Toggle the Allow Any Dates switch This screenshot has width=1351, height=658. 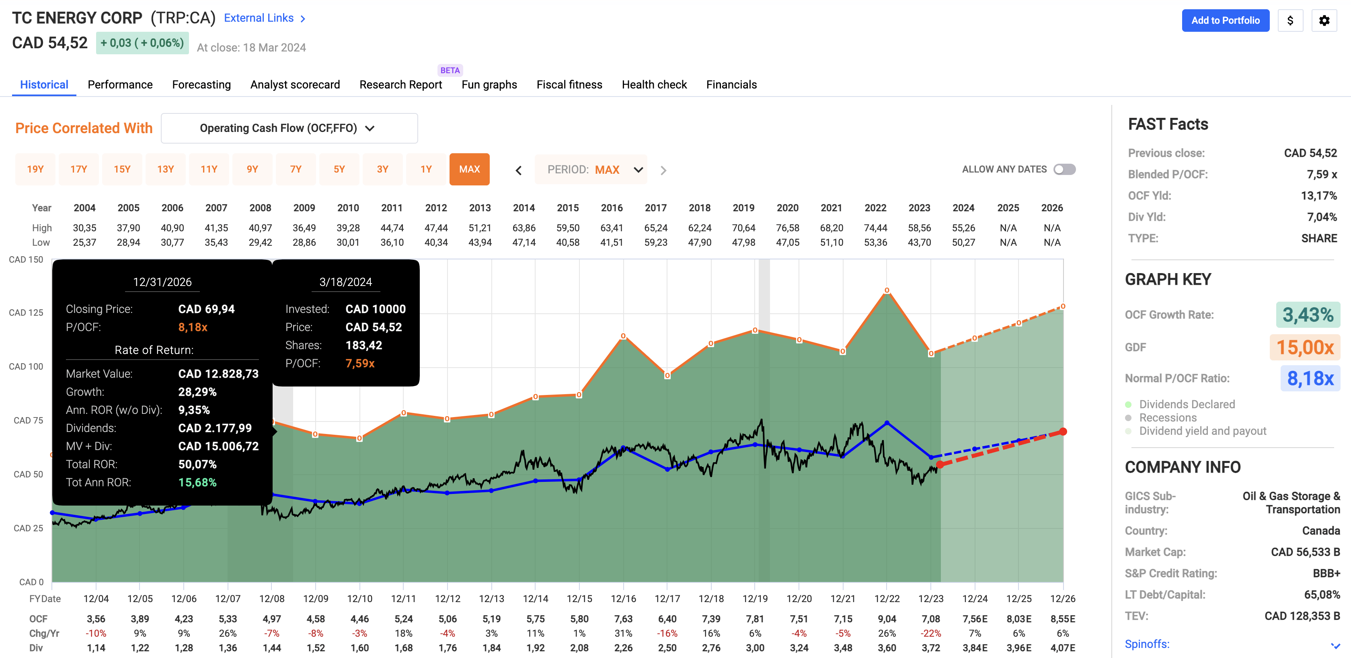tap(1064, 169)
